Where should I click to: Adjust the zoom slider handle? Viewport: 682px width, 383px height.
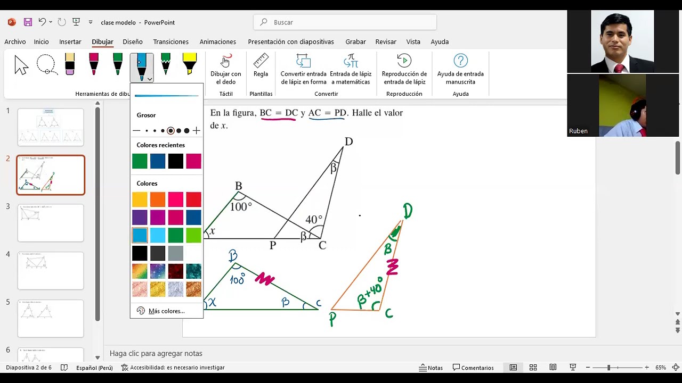tap(609, 368)
